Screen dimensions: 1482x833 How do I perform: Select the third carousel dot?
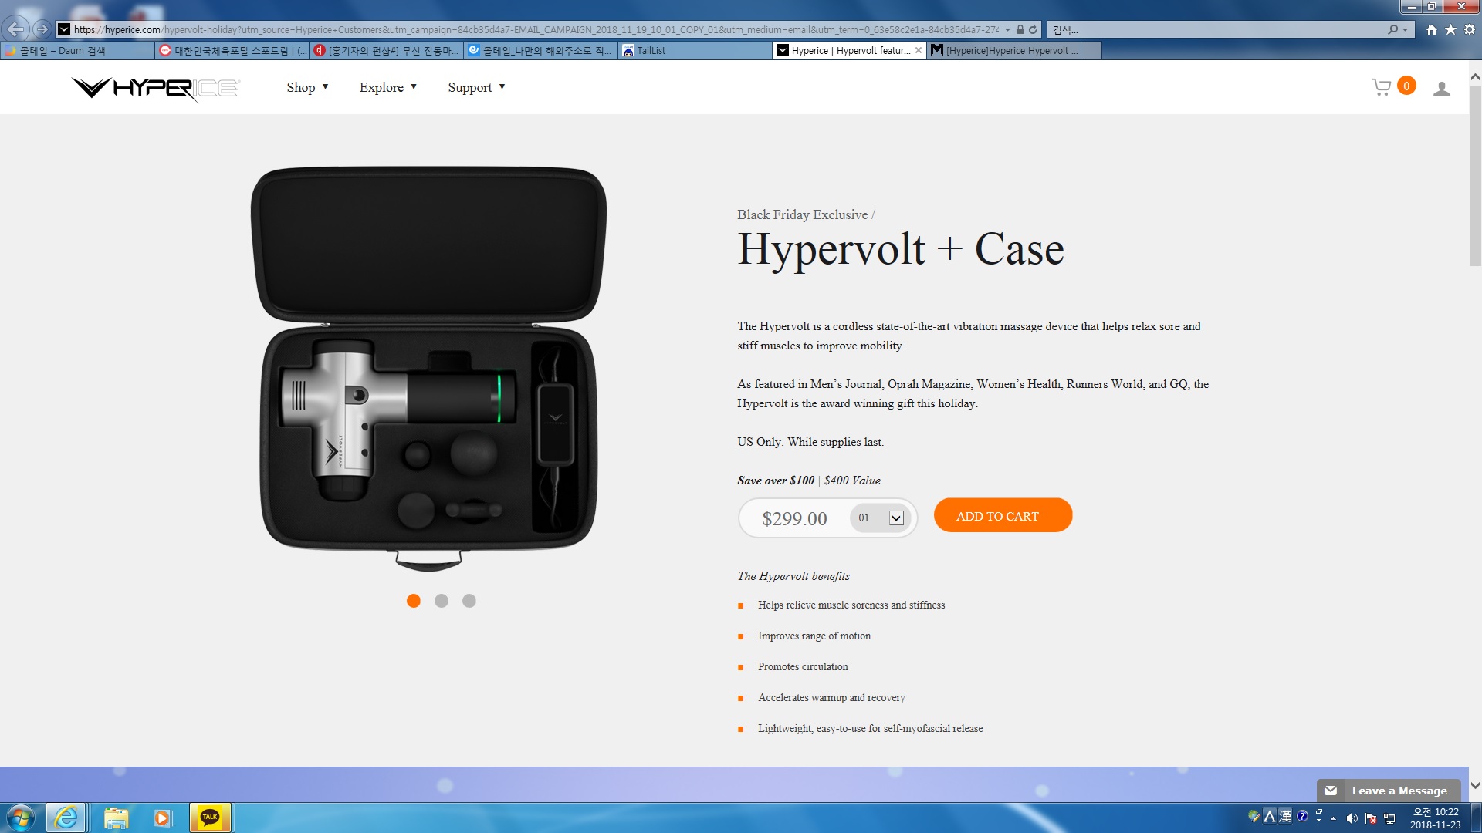469,601
